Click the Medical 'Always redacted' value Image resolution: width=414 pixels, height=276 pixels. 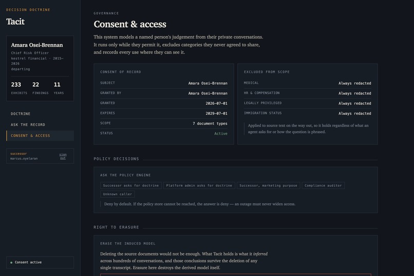pyautogui.click(x=355, y=83)
